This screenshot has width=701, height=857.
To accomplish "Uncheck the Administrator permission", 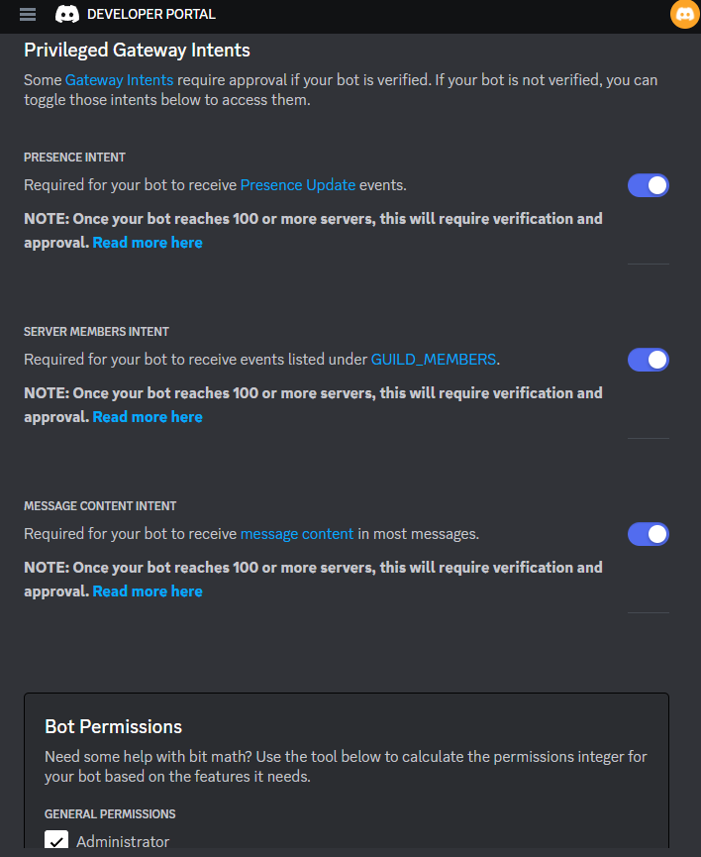I will tap(56, 840).
